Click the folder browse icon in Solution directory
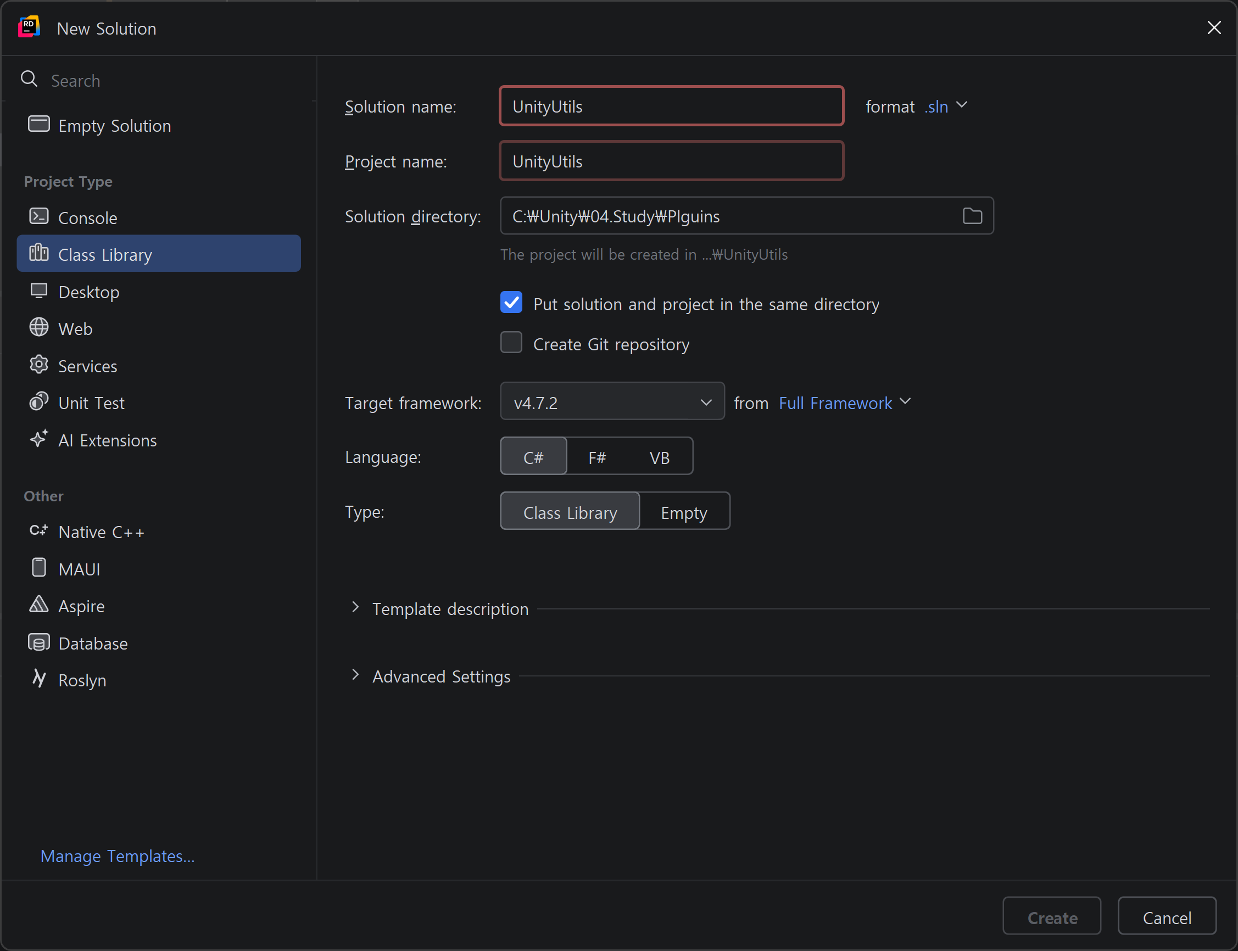Viewport: 1238px width, 951px height. 972,216
